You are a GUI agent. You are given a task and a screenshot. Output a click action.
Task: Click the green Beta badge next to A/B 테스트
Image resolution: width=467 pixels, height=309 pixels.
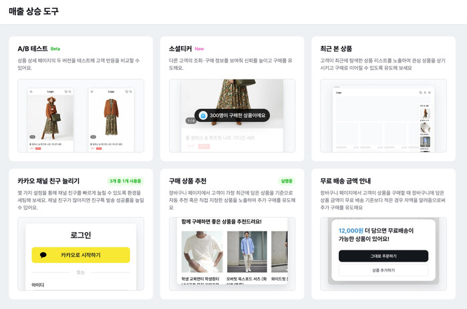coord(55,49)
